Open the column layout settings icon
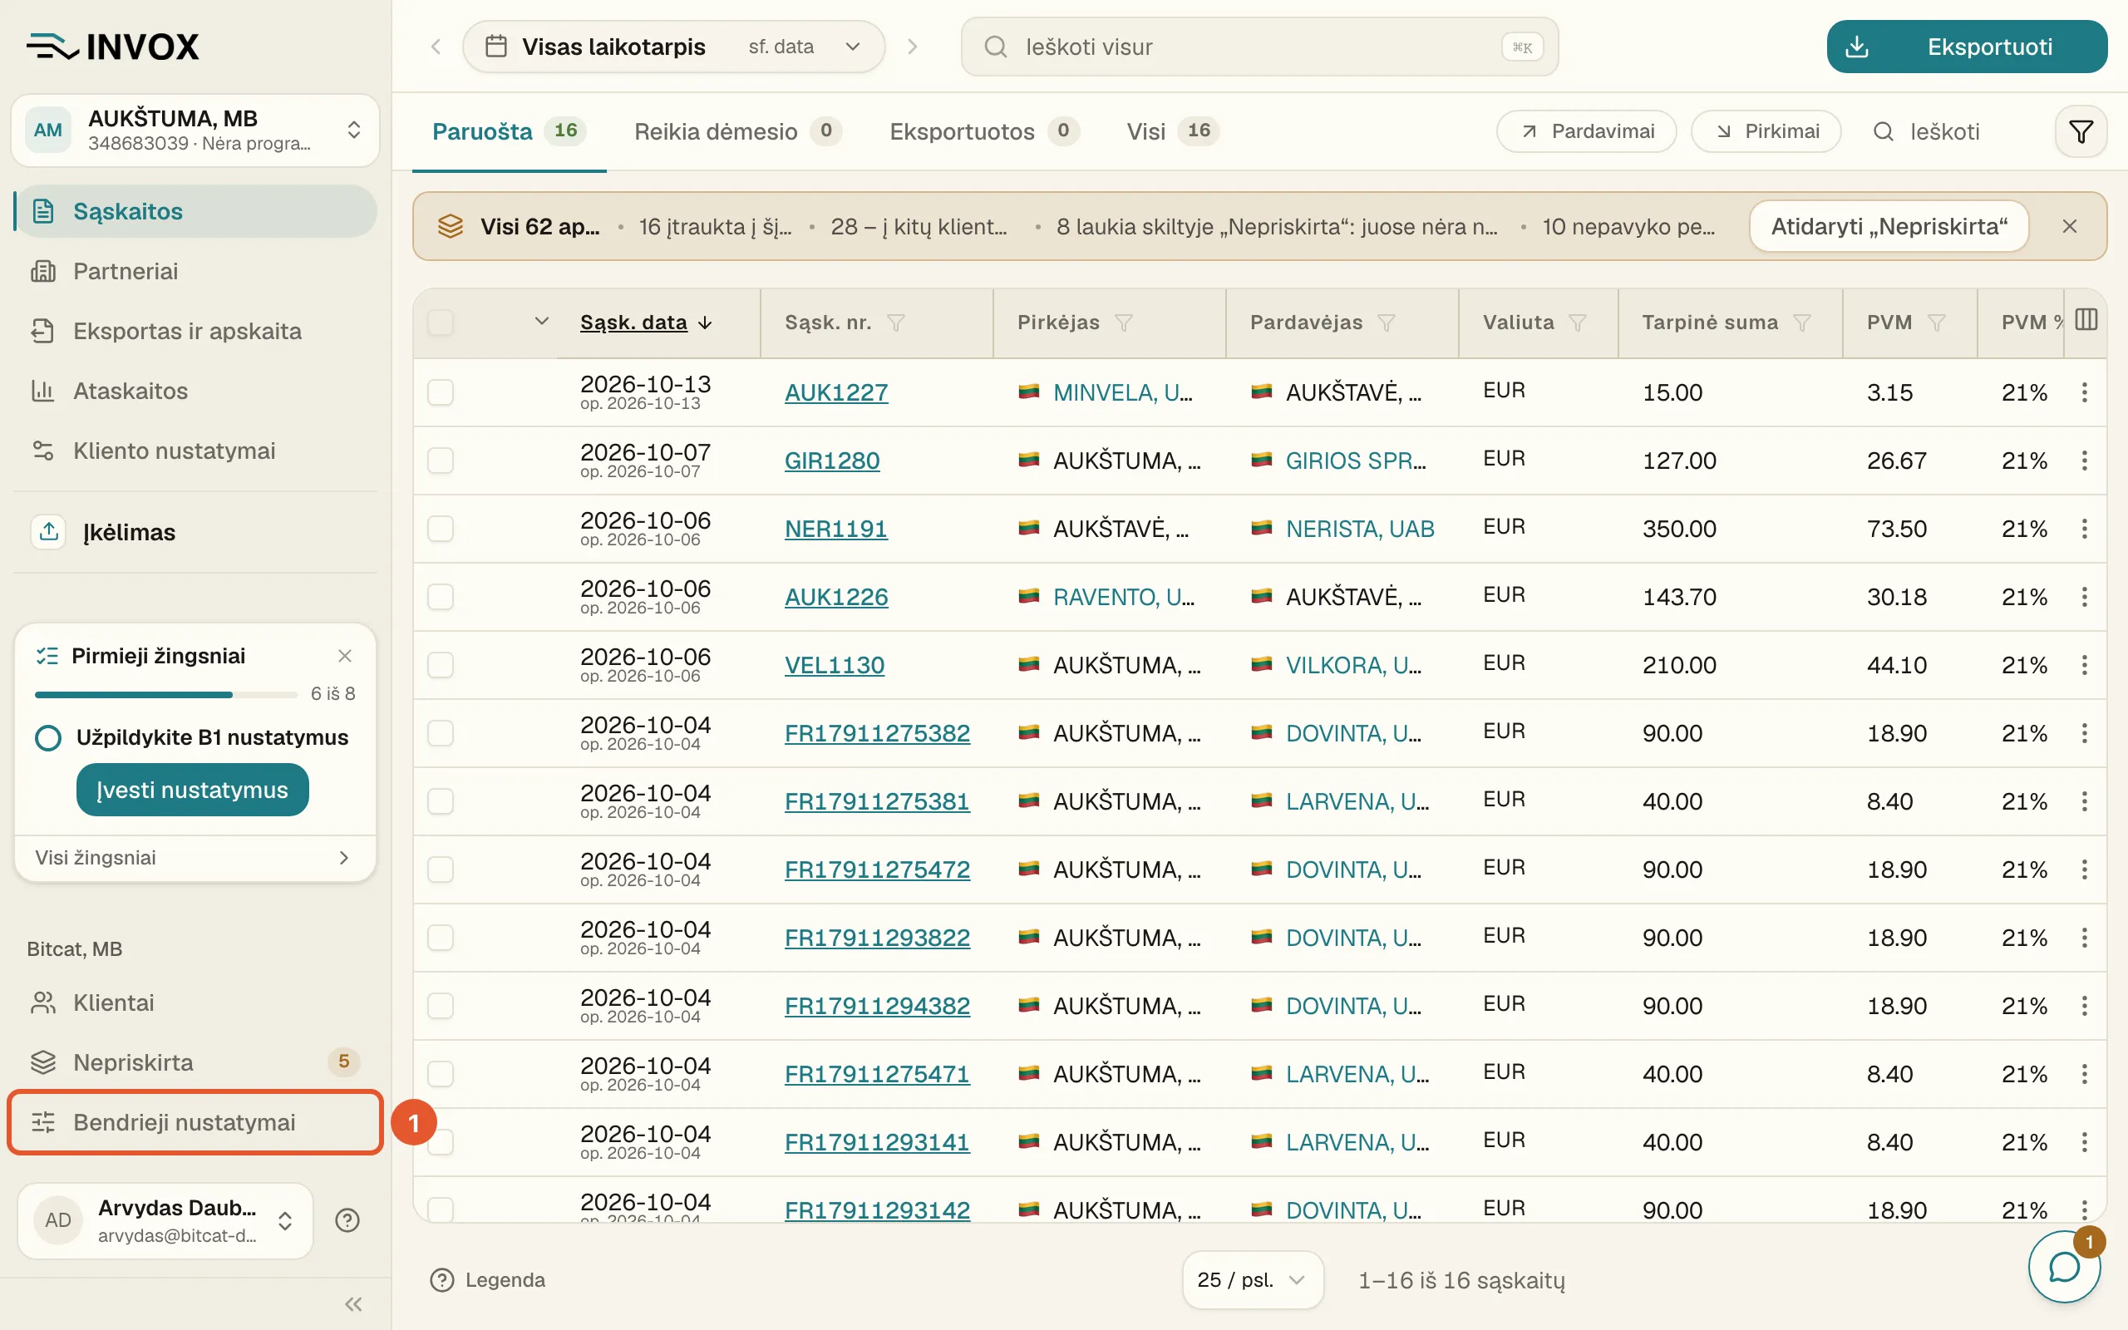Screen dimensions: 2128x1330 pos(2086,320)
